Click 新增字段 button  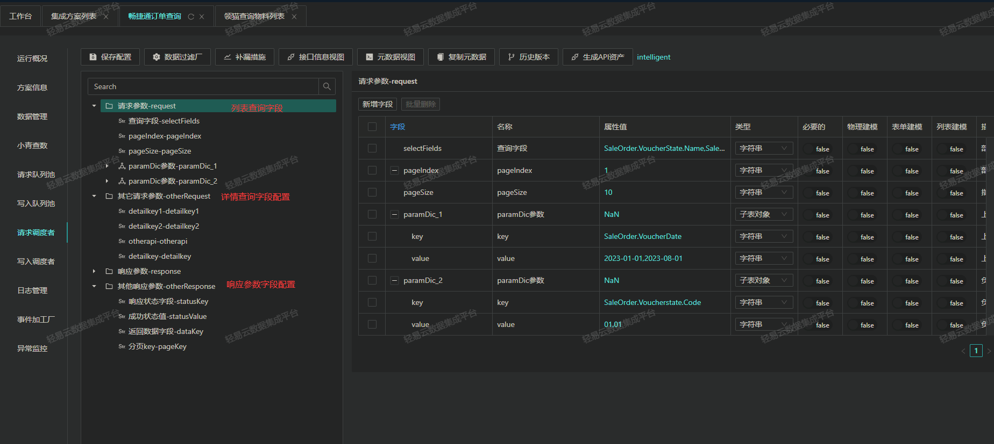[378, 104]
